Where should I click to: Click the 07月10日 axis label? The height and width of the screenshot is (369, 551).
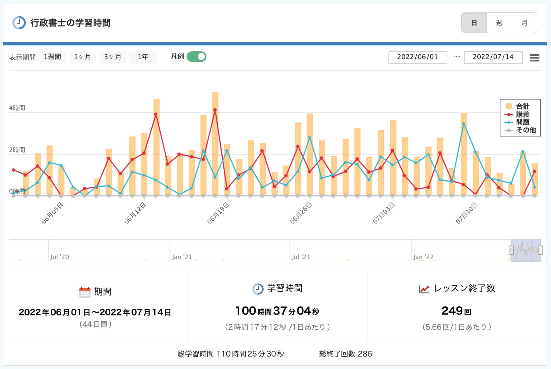point(466,213)
